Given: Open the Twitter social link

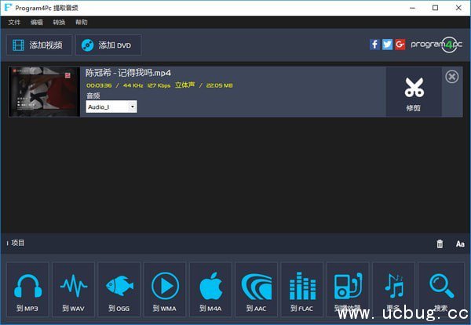Looking at the screenshot, I should coord(387,45).
